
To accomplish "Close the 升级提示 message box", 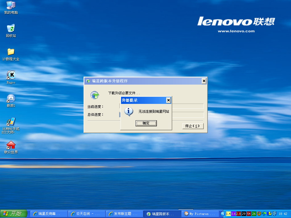I will coord(168,100).
